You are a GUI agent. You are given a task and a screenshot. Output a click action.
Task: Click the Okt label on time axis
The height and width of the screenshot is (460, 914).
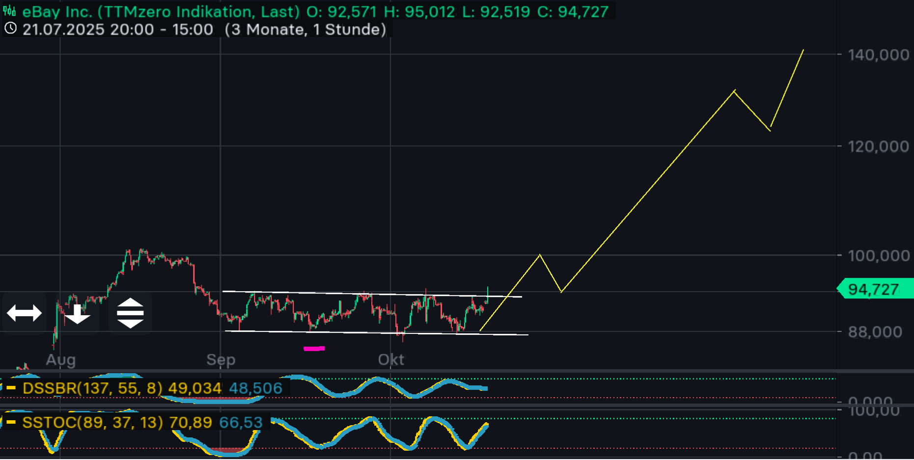tap(391, 359)
